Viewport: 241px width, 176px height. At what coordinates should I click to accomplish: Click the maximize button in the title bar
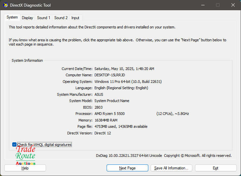(x=218, y=5)
